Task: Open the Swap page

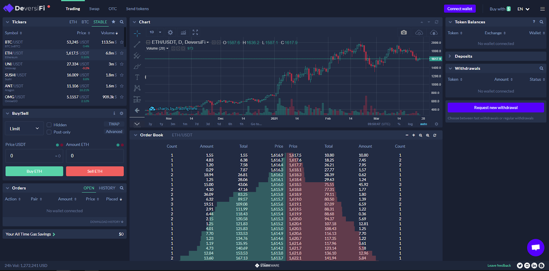Action: click(94, 9)
